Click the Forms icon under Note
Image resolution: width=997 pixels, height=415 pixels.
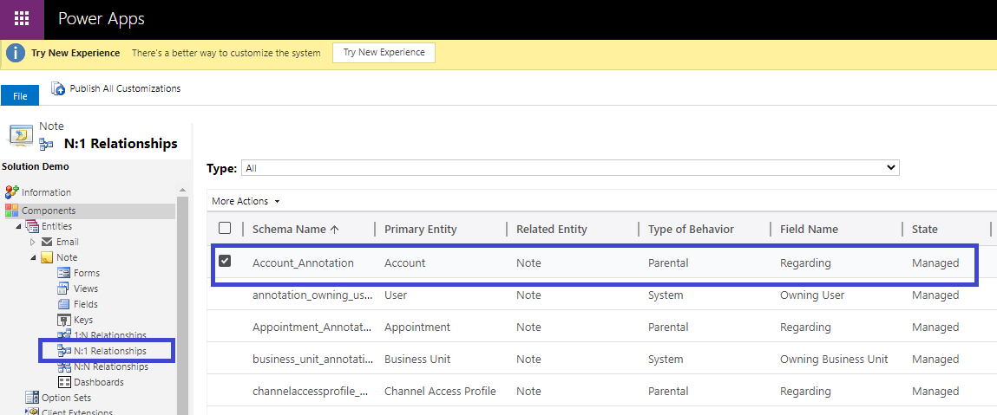[63, 273]
